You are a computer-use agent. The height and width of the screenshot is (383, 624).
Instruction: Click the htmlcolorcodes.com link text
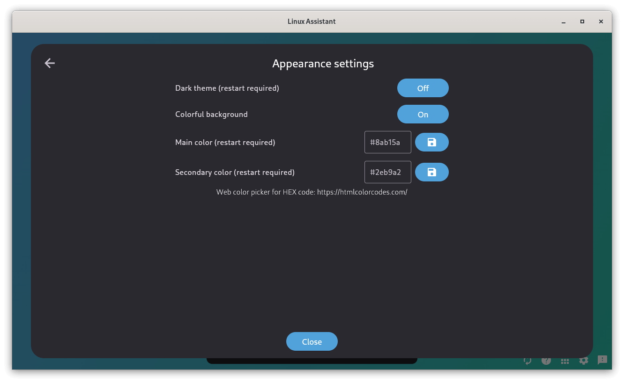tap(362, 192)
